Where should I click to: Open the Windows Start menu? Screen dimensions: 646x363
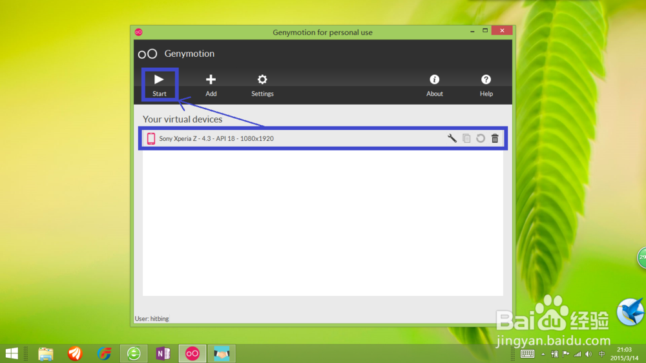tap(12, 353)
